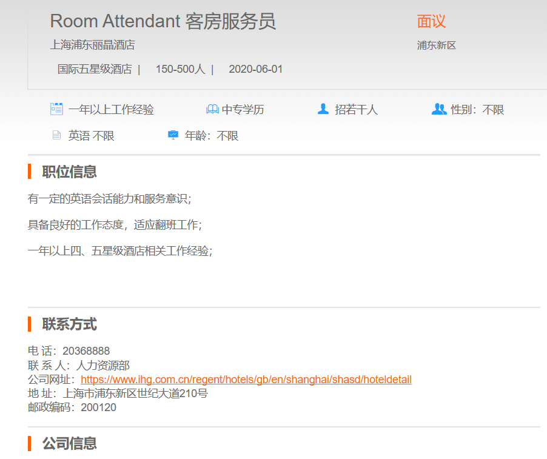
Task: Click the hotel name 上海浦东丽晶酒店
Action: click(x=92, y=45)
